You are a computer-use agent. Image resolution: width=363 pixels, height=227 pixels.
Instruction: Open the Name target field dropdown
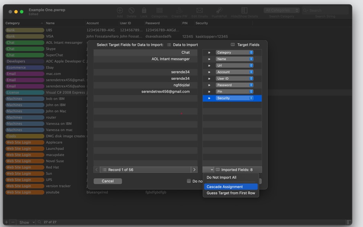coord(235,59)
